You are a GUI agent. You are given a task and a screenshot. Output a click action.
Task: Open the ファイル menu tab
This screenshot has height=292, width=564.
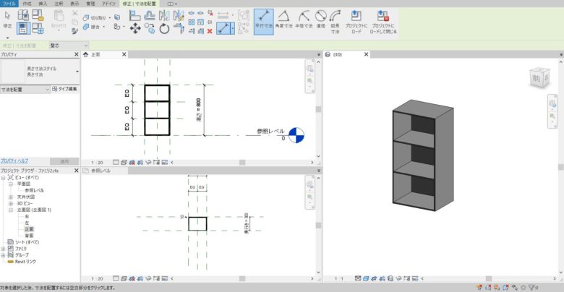pos(9,4)
